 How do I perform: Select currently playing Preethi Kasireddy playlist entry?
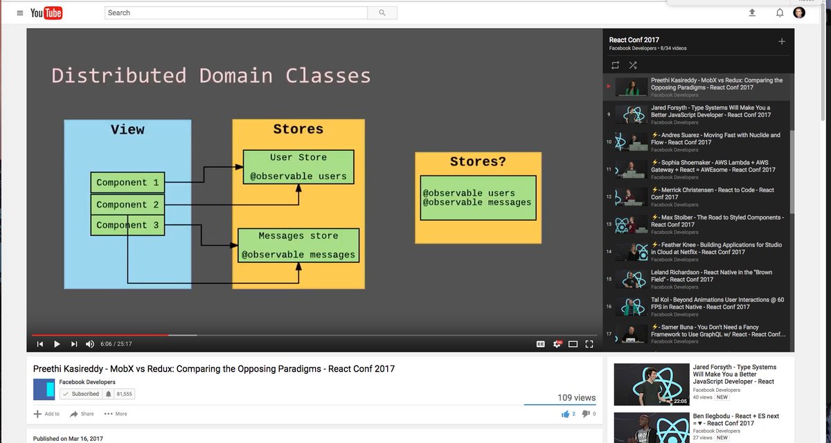click(697, 87)
